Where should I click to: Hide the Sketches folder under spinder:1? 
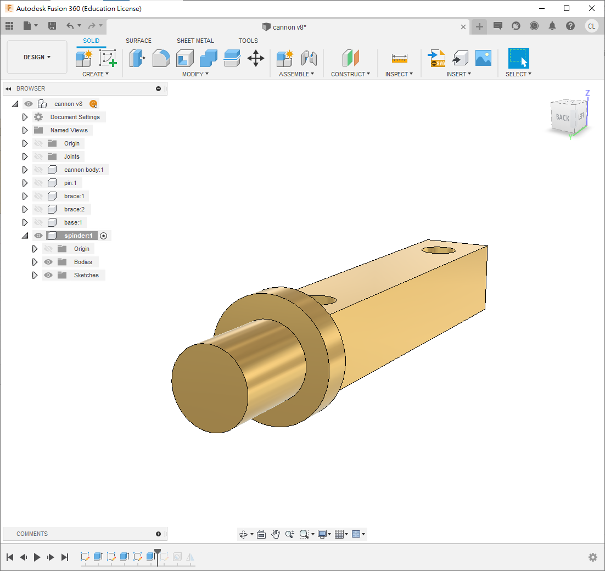pyautogui.click(x=48, y=275)
